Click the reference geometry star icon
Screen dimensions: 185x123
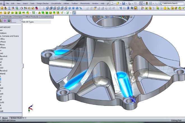[x=62, y=13]
